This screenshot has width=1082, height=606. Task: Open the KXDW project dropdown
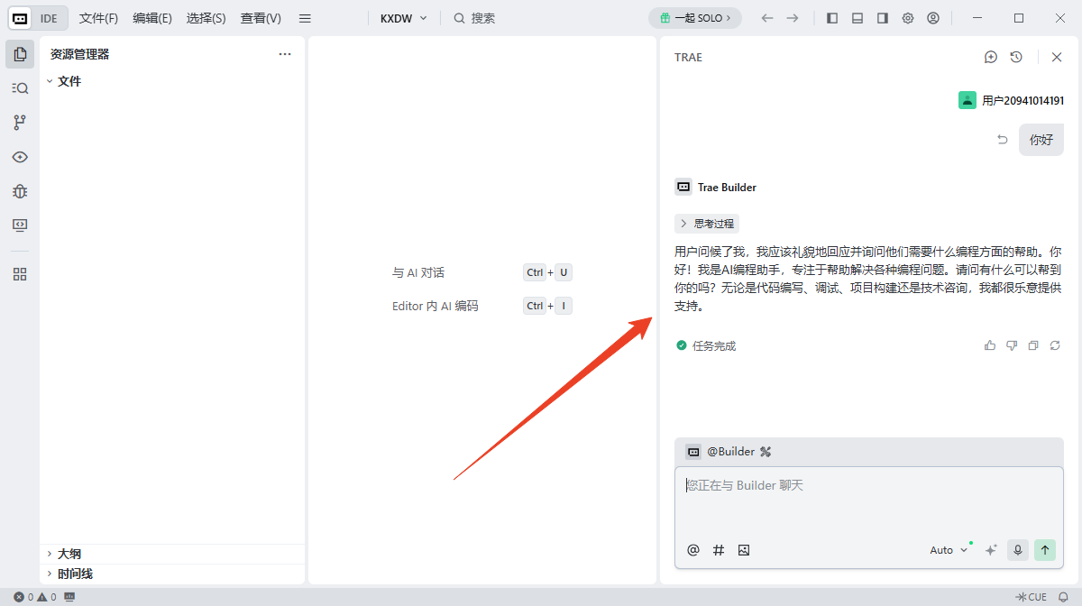click(403, 17)
